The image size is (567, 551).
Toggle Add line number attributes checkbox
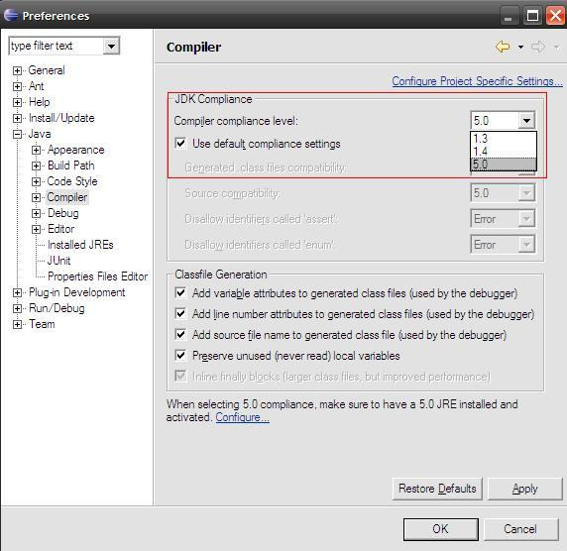[x=180, y=313]
